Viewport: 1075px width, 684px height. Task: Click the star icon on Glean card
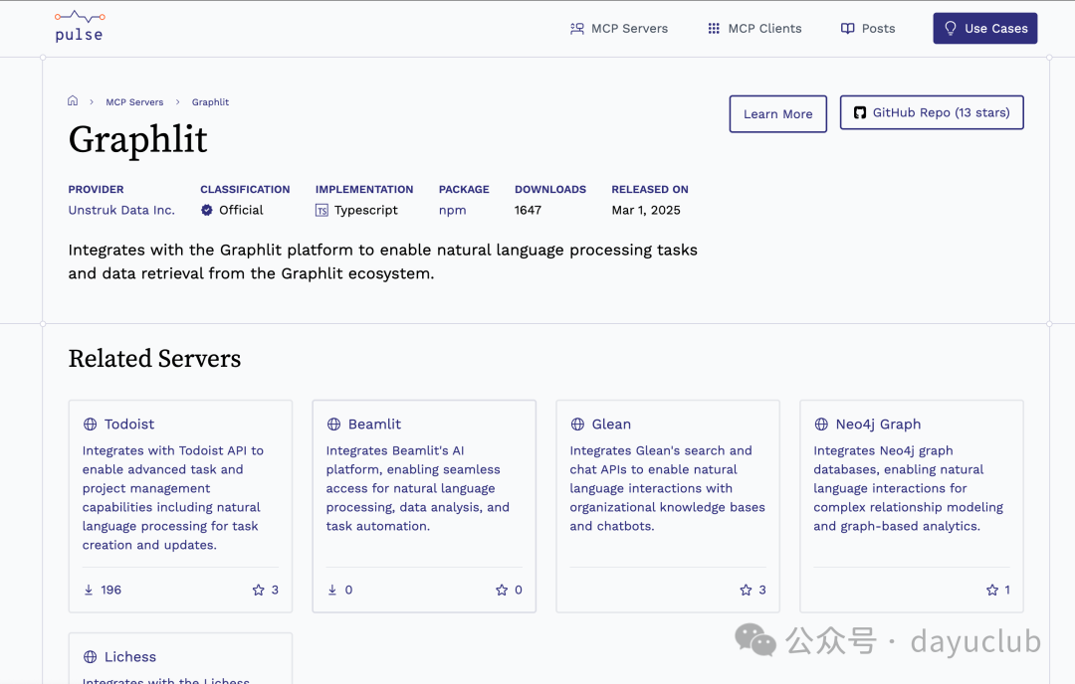746,590
